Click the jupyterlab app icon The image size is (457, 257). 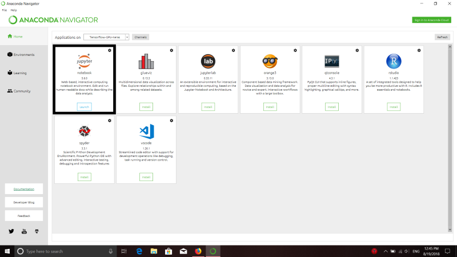pyautogui.click(x=208, y=61)
